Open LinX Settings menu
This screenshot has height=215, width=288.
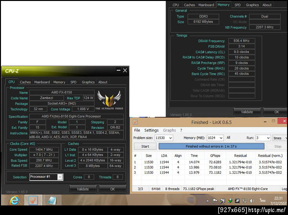click(151, 130)
